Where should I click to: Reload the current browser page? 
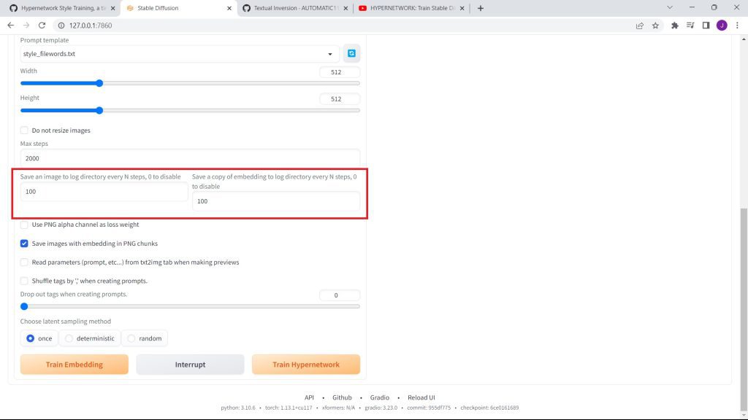click(42, 26)
